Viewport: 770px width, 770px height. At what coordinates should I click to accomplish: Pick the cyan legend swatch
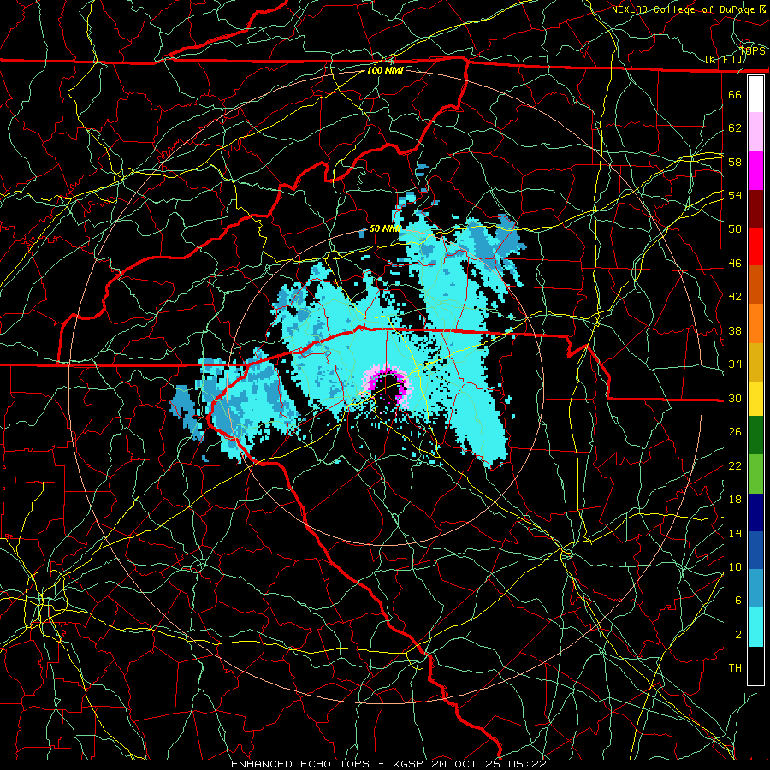click(x=755, y=627)
